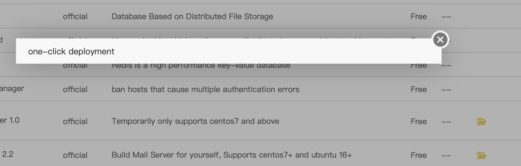521x166 pixels.
Task: Click the '--' expiry in the centos7 row
Action: tap(446, 122)
